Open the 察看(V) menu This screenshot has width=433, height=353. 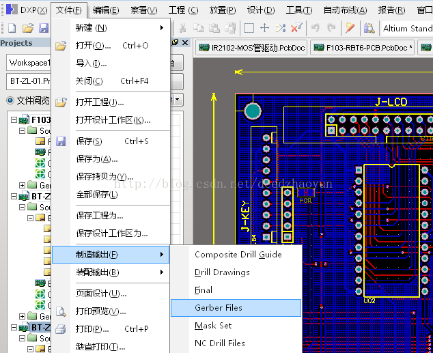(x=144, y=10)
